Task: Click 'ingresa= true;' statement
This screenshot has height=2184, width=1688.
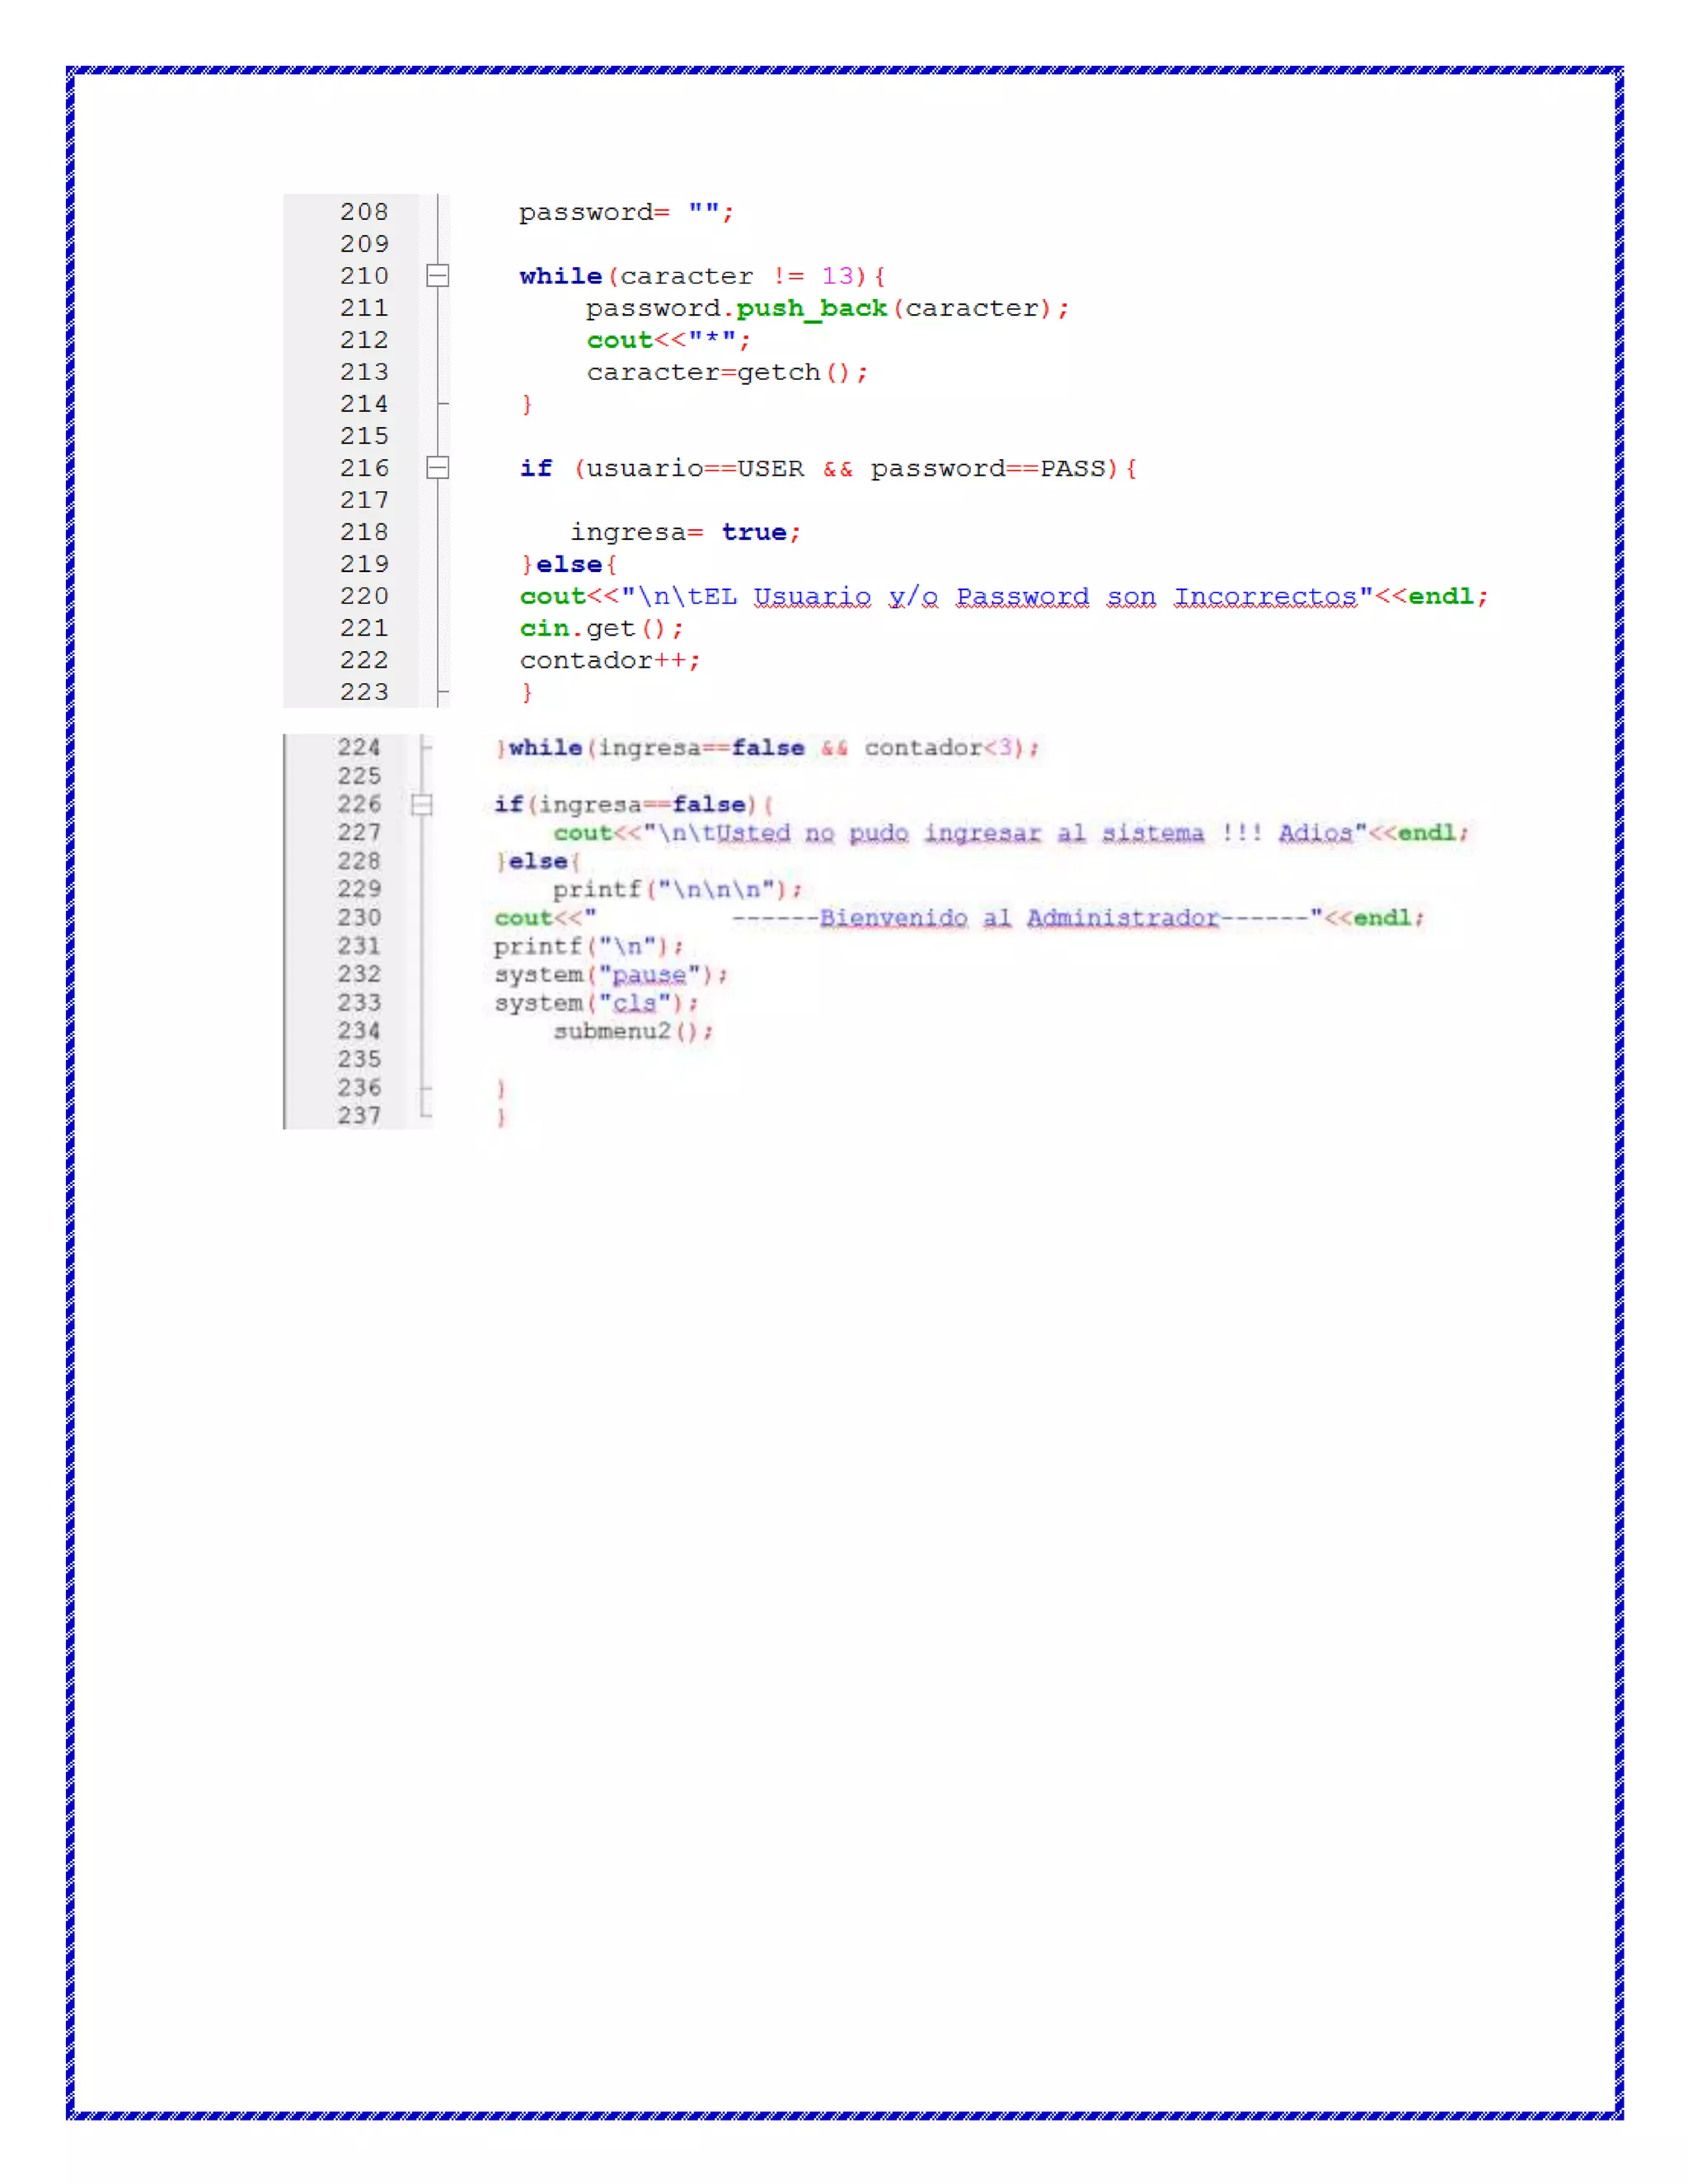Action: 686,532
